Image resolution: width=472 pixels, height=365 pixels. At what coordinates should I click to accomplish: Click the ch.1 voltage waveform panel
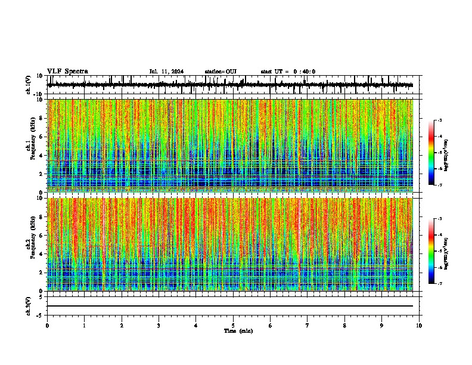click(x=234, y=85)
